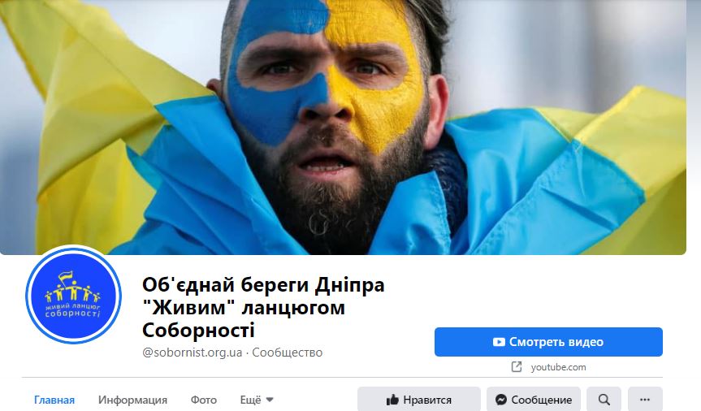Screen dimensions: 701x411
Task: Open the cover photo of face-painted man
Action: [x=343, y=127]
